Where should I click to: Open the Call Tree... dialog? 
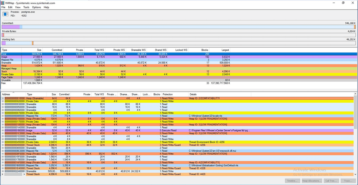pos(331,181)
